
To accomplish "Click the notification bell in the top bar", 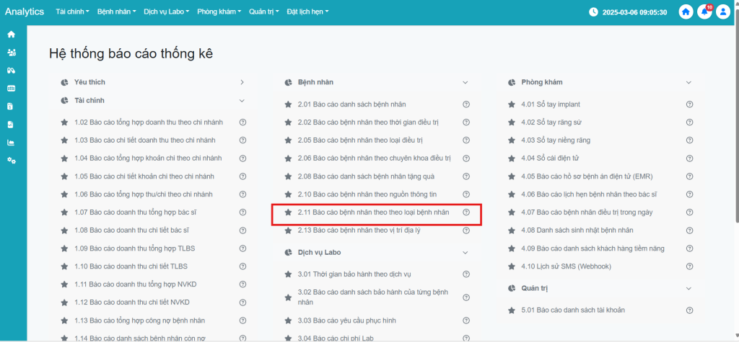I will [704, 12].
